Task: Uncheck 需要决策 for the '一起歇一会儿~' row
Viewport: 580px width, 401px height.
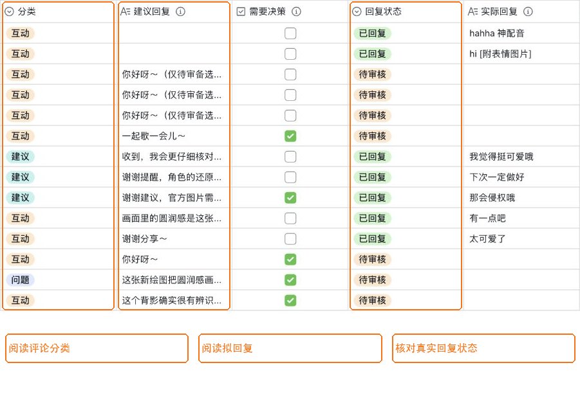Action: coord(290,136)
